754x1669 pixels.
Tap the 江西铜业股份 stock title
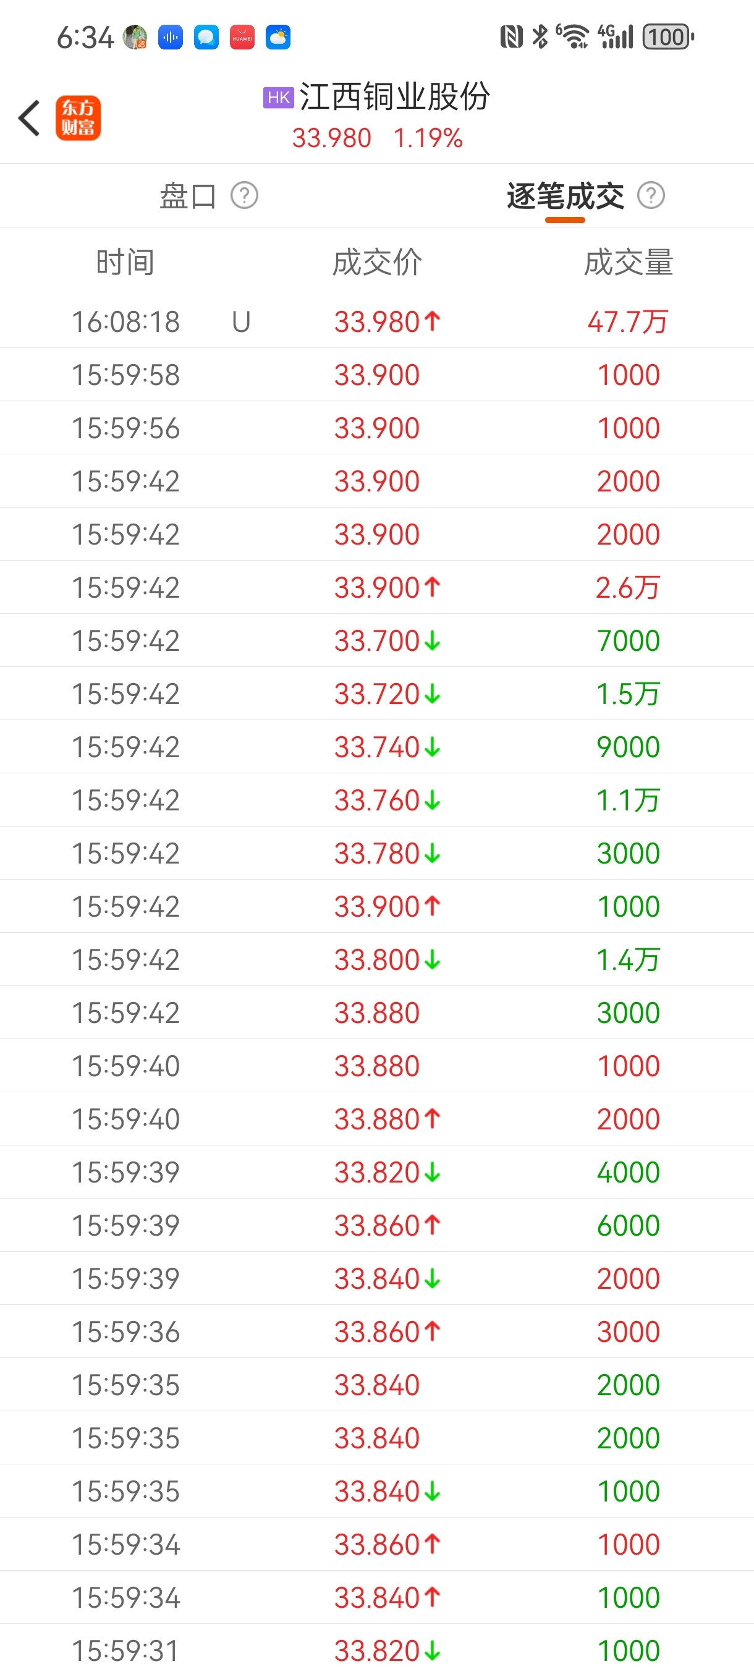[394, 98]
